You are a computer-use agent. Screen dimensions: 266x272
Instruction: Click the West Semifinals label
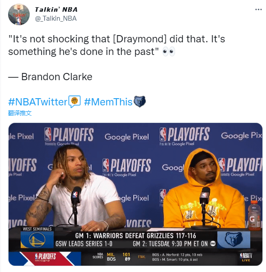pos(37,229)
